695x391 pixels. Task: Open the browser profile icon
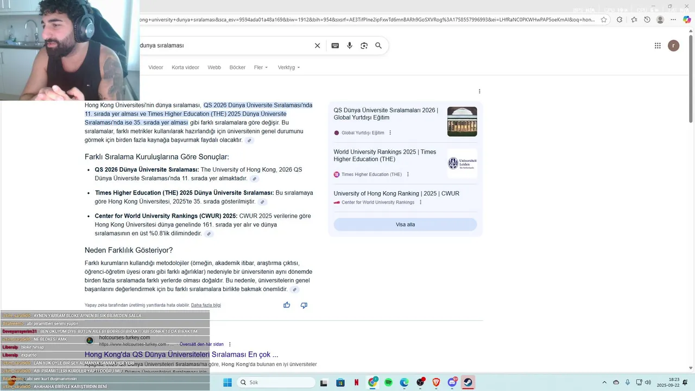point(660,20)
